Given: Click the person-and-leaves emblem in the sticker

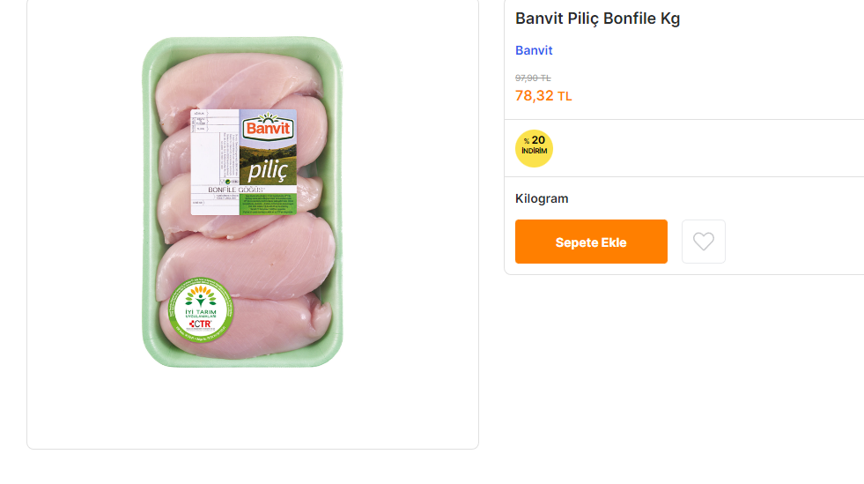Looking at the screenshot, I should [x=199, y=296].
